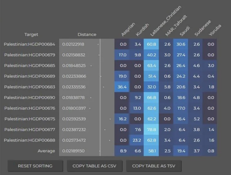Click distance value 0.01800397
Screen dimensions: 231x175
(74, 108)
